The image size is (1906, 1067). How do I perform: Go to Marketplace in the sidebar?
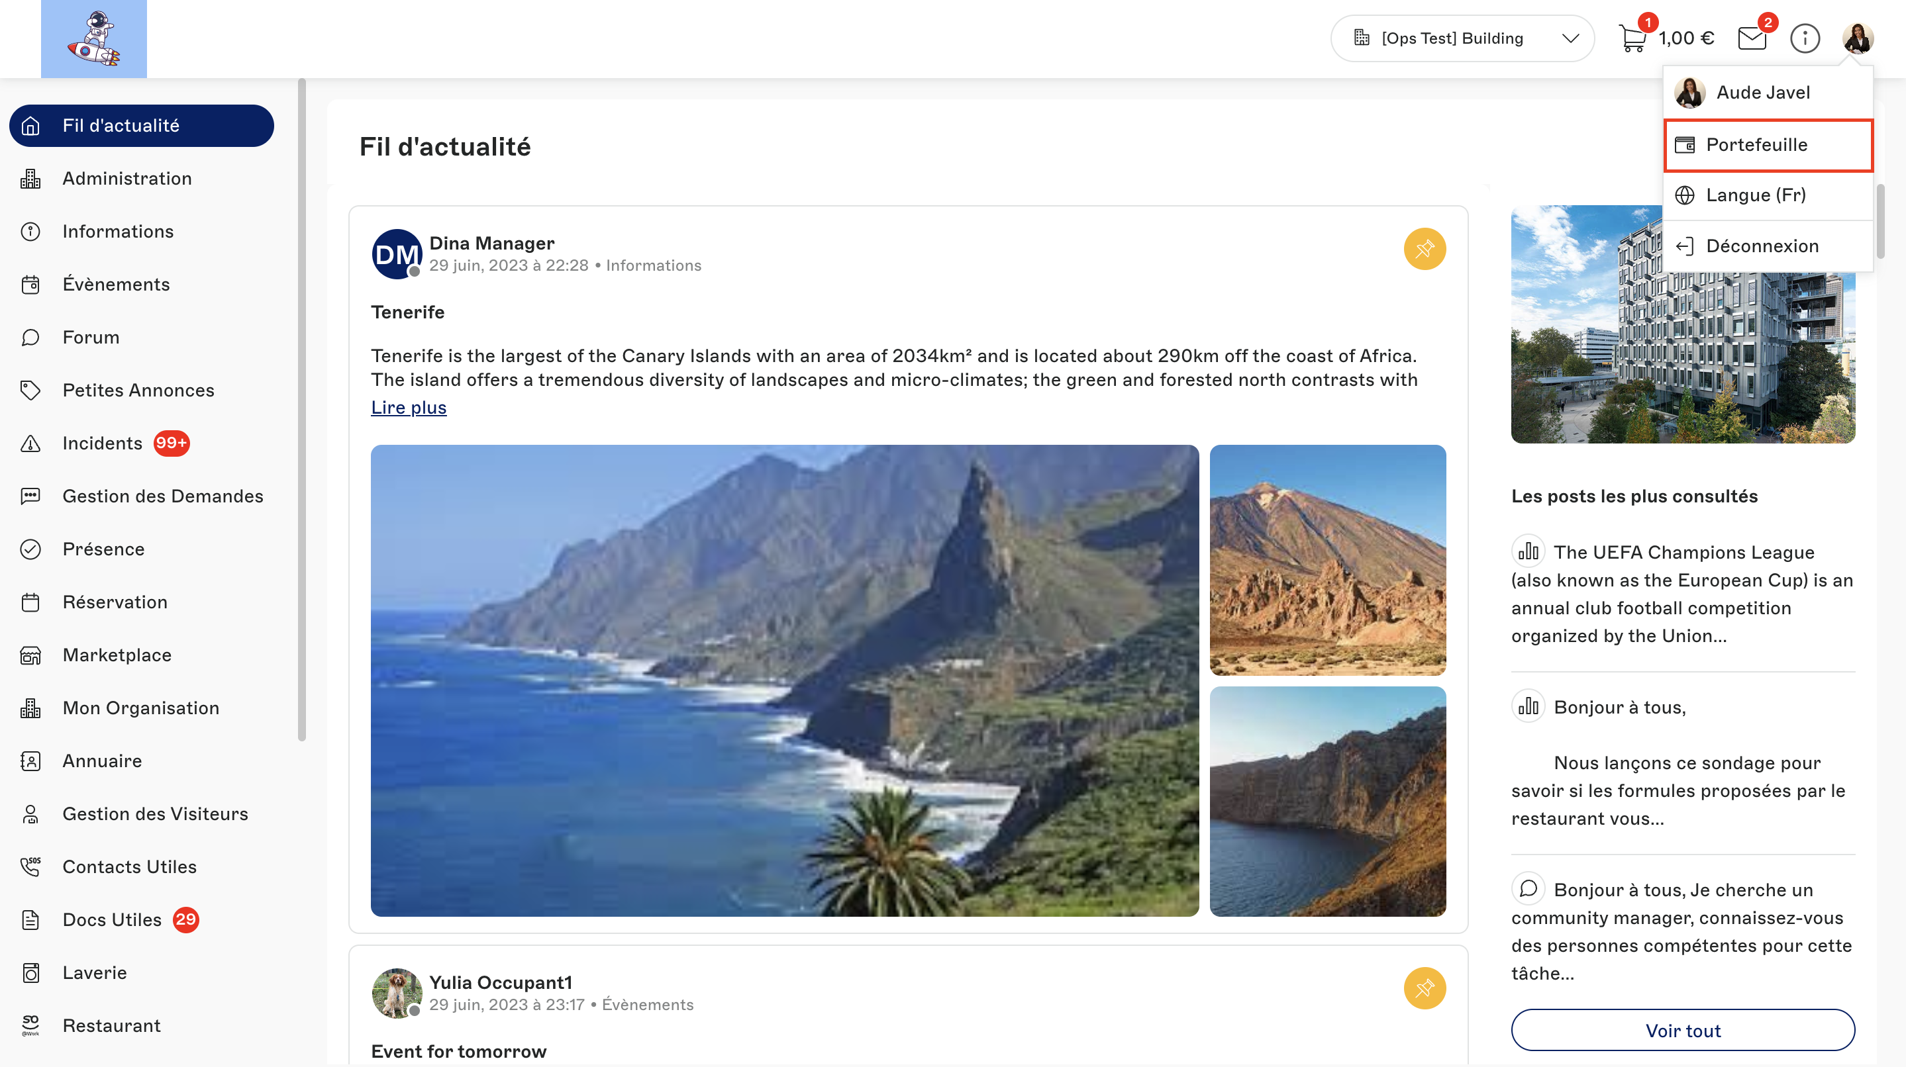tap(117, 655)
